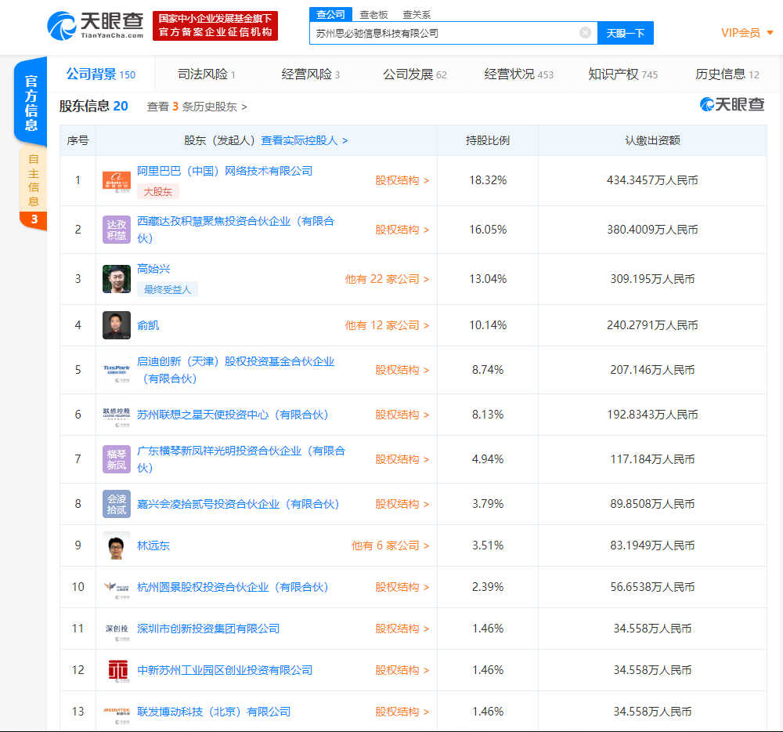Image resolution: width=783 pixels, height=732 pixels.
Task: View the 高始兴 profile photo
Action: 117,279
